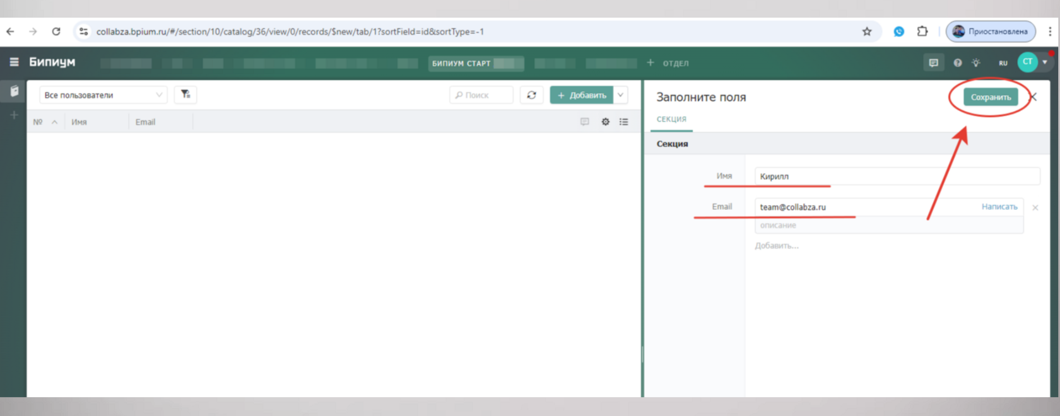This screenshot has width=1060, height=416.
Task: Open the Бипиум hamburger menu
Action: pyautogui.click(x=14, y=62)
